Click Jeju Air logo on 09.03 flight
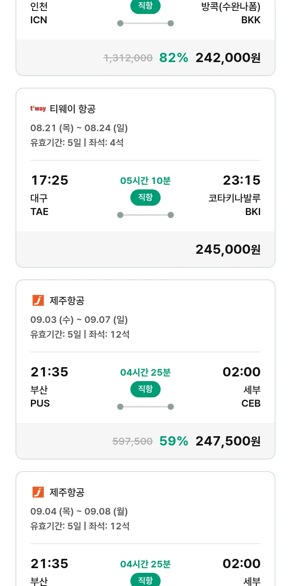The image size is (291, 586). coord(38,300)
